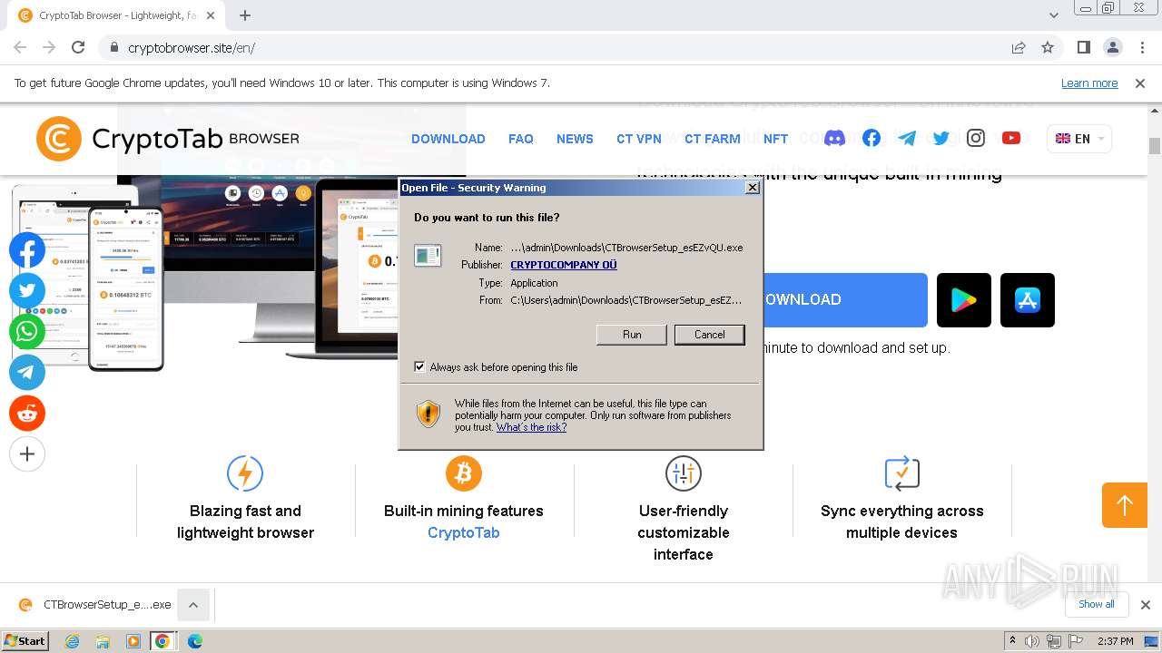Open EN language dropdown
The height and width of the screenshot is (653, 1162).
pyautogui.click(x=1079, y=139)
